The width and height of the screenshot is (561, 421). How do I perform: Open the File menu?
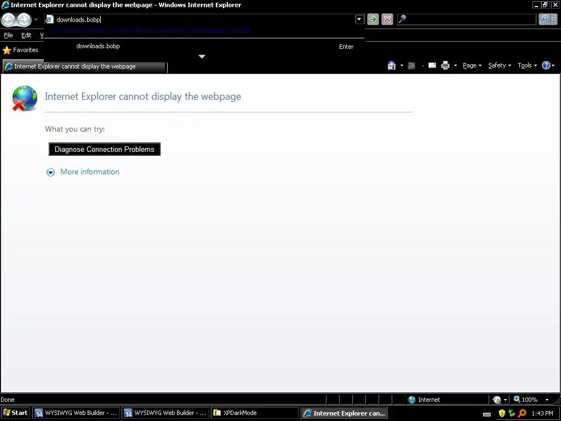click(8, 35)
